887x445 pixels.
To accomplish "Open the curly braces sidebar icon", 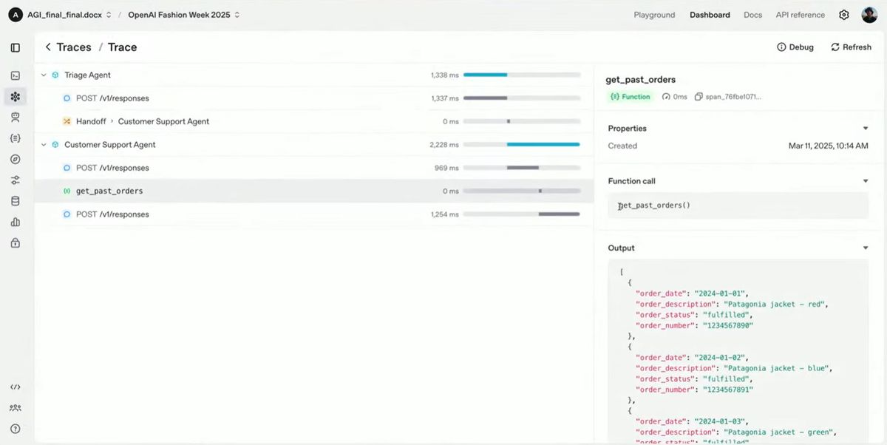I will coord(16,138).
